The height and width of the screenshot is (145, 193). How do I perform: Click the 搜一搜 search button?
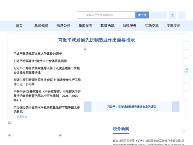[142, 15]
